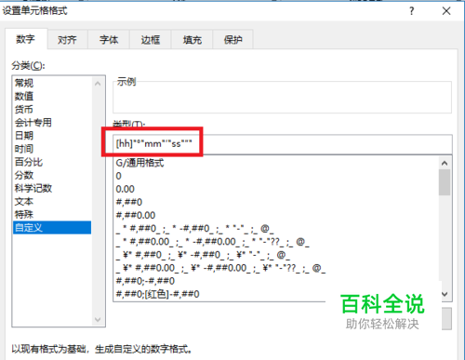This screenshot has width=465, height=360.
Task: Select 常规 in the category list
Action: click(x=52, y=83)
